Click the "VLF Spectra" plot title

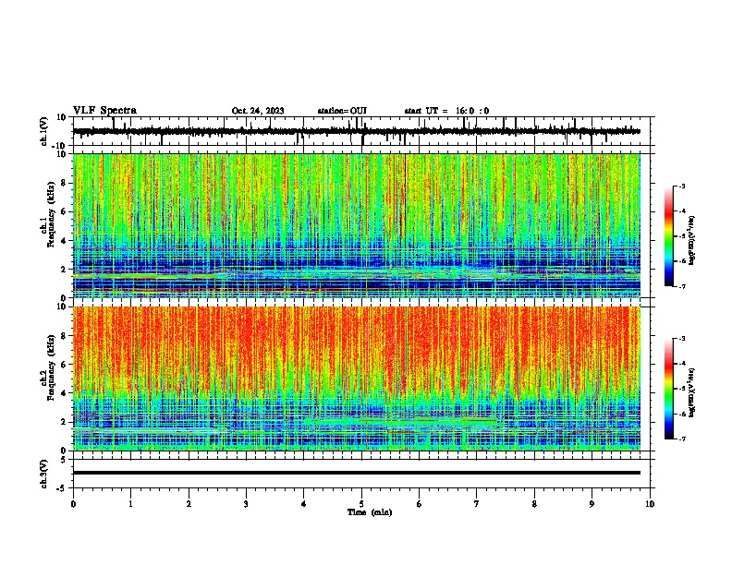(x=104, y=111)
